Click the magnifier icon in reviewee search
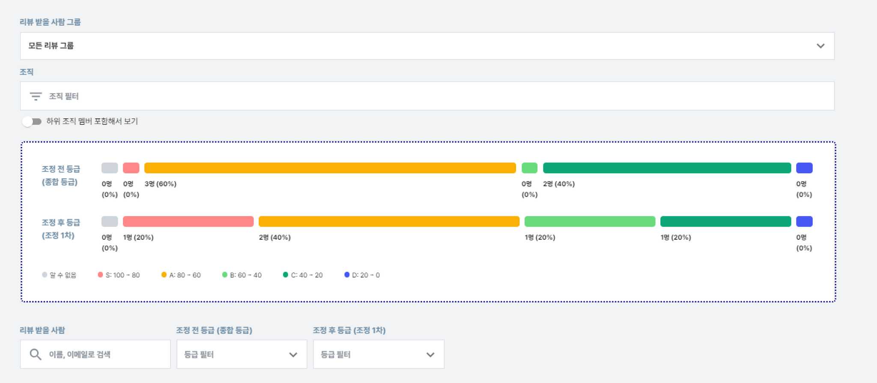 click(x=35, y=354)
